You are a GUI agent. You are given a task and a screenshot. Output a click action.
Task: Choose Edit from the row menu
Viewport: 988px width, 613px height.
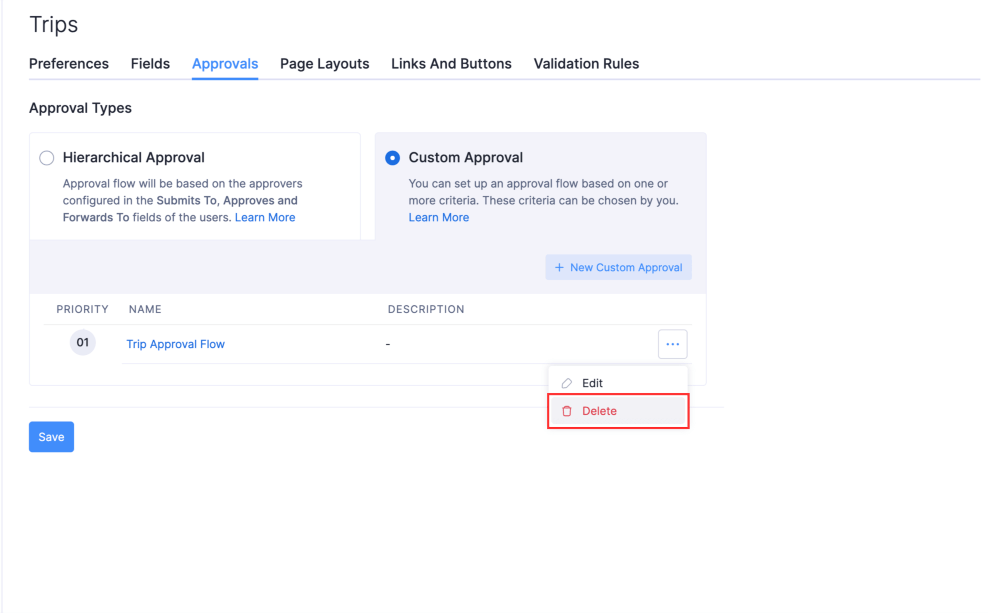[618, 383]
